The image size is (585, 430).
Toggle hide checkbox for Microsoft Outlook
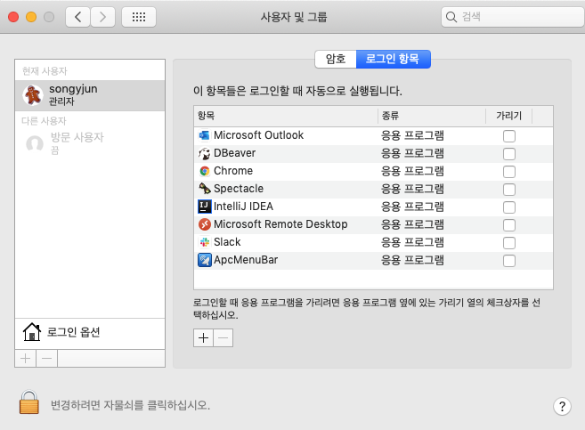point(509,136)
